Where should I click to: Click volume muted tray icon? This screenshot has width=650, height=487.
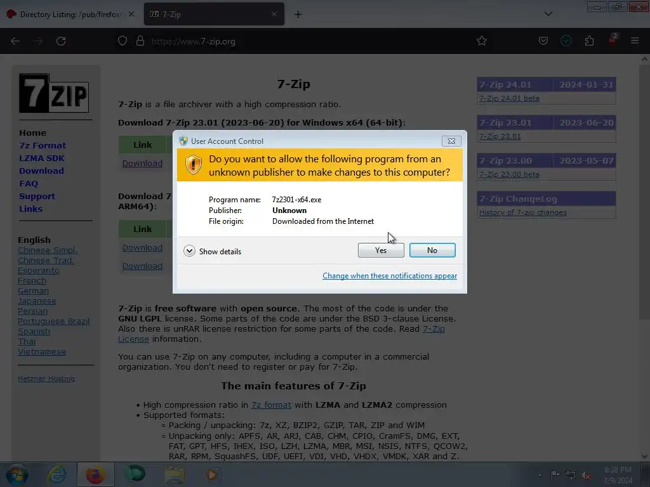click(586, 476)
